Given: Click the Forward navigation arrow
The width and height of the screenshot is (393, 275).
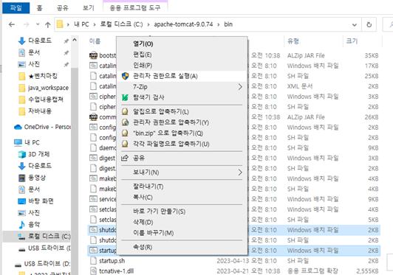Looking at the screenshot, I should pos(26,24).
